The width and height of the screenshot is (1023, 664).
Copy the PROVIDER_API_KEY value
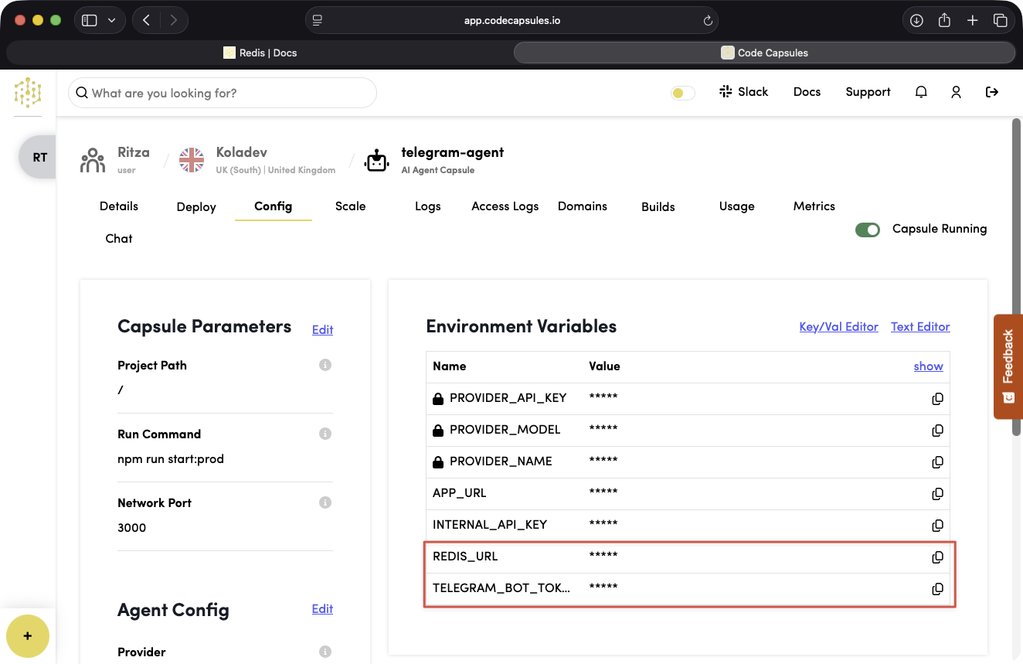click(x=937, y=399)
